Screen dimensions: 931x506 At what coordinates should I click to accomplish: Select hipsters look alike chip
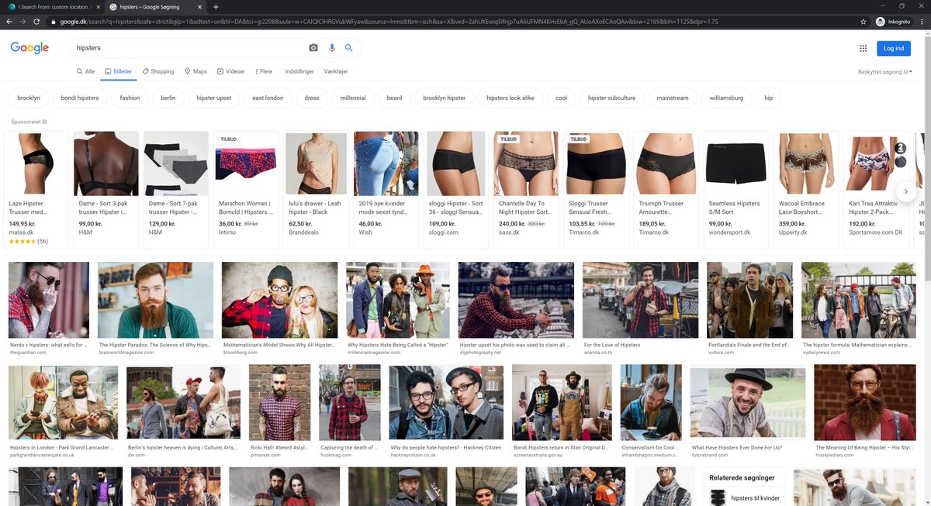(510, 98)
